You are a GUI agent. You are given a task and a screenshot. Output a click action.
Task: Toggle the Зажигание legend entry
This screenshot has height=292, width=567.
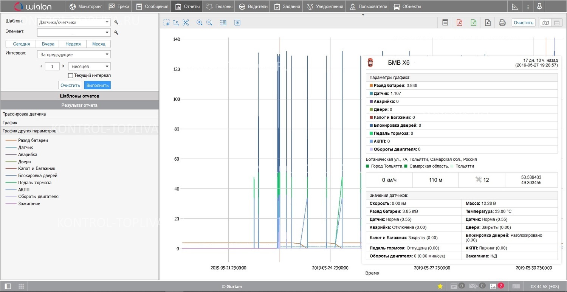point(23,203)
